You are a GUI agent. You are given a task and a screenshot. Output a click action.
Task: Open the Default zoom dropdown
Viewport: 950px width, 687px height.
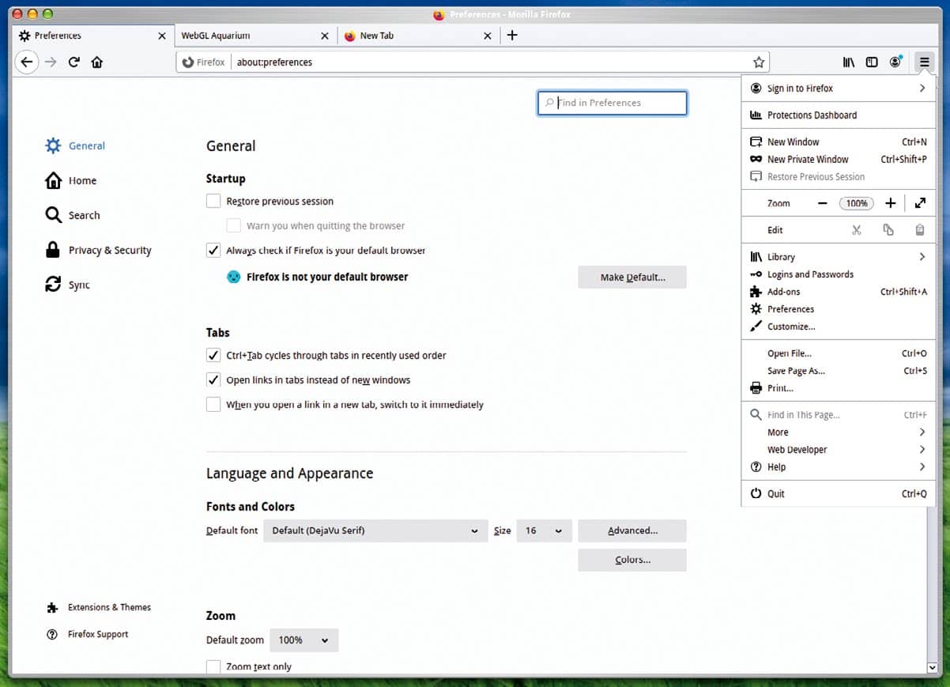click(303, 640)
